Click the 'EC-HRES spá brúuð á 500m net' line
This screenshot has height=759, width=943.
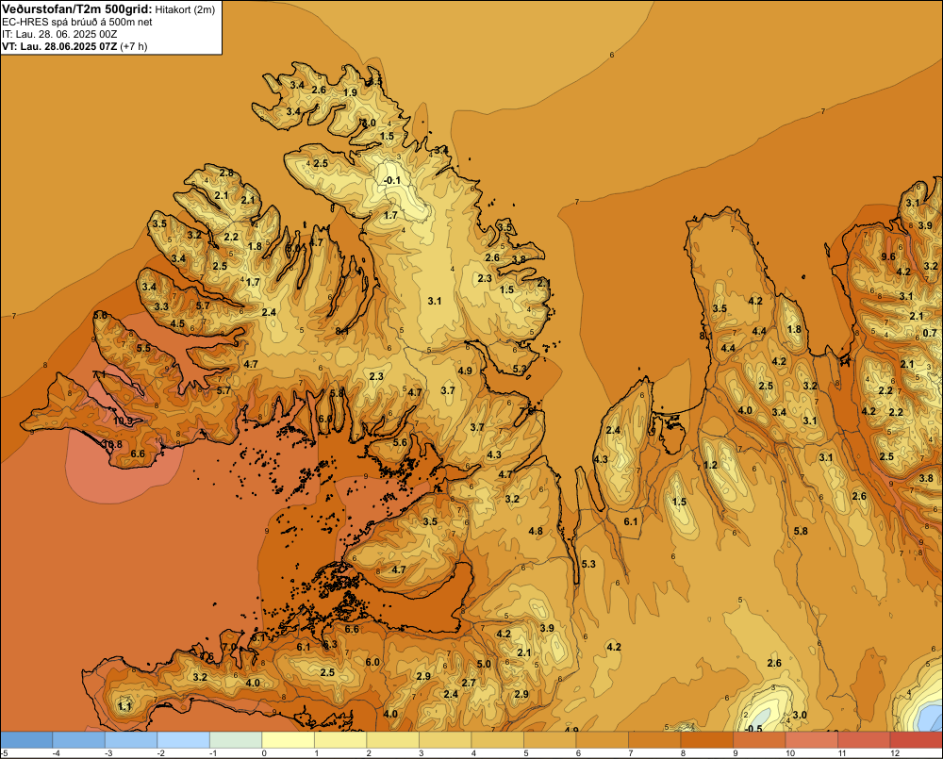click(x=77, y=23)
